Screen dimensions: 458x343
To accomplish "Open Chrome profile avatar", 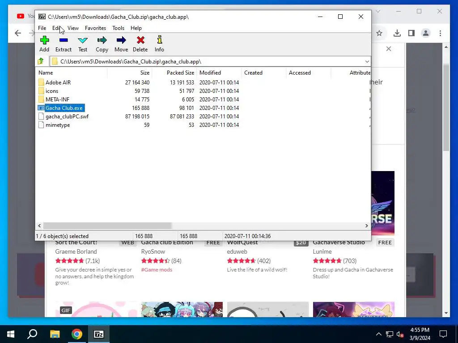I will 426,33.
